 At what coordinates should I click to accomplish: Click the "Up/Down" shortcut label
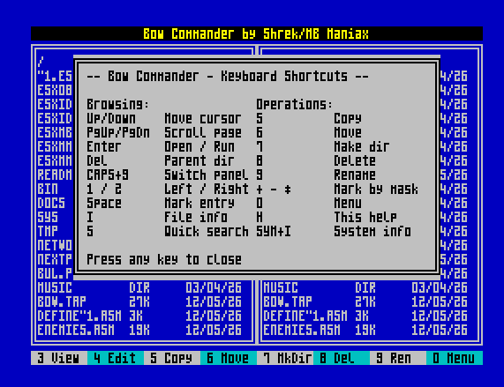click(111, 118)
